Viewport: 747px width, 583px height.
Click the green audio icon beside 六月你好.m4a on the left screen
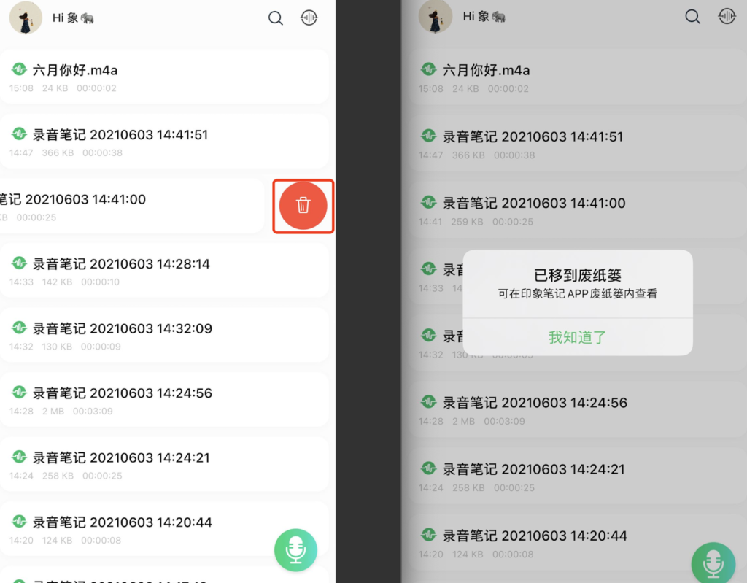pyautogui.click(x=19, y=70)
